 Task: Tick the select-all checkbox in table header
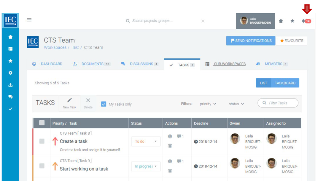42,123
